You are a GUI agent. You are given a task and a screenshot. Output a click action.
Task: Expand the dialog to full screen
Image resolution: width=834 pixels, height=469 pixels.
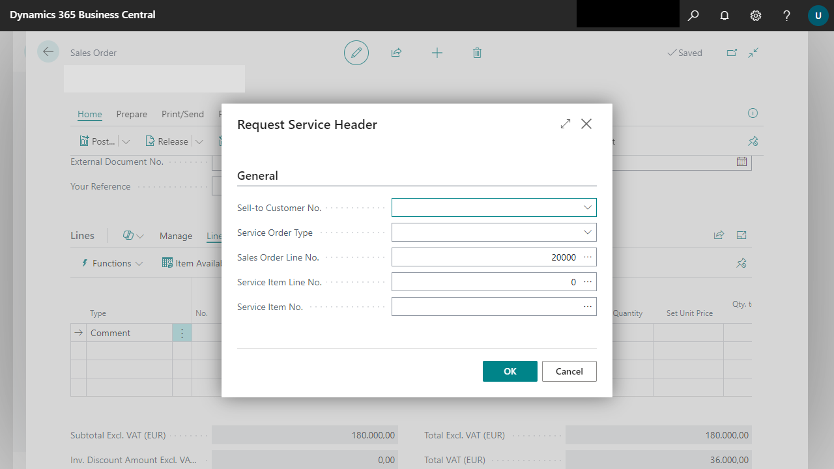pos(566,124)
